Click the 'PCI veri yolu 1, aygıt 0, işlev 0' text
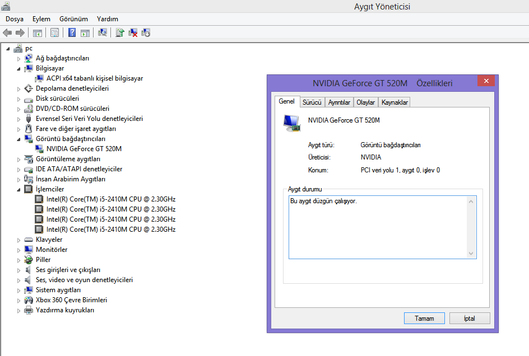The width and height of the screenshot is (529, 356). tap(400, 170)
